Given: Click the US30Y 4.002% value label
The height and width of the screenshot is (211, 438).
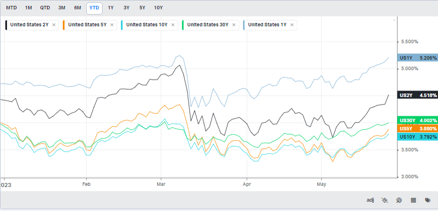Looking at the screenshot, I should click(417, 120).
